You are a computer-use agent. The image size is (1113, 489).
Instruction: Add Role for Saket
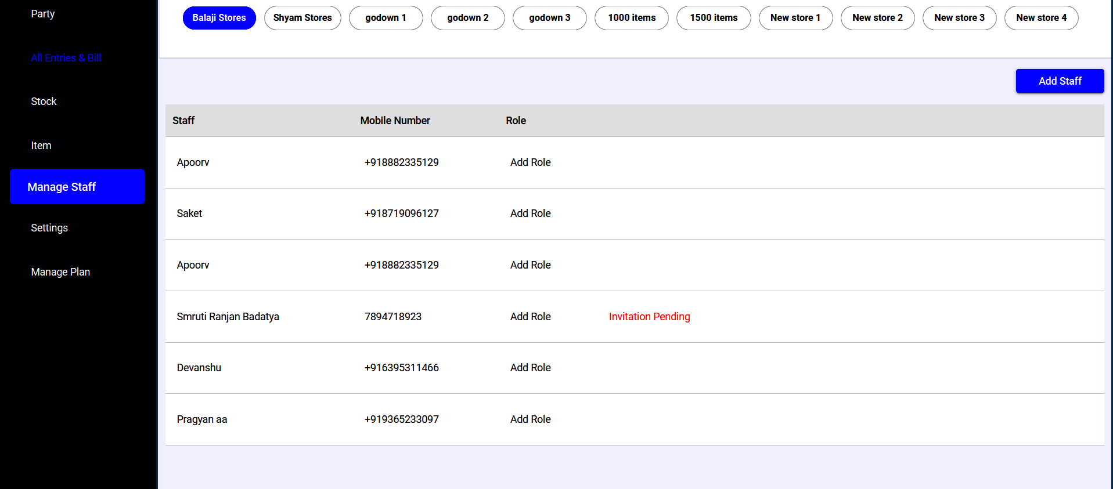click(x=530, y=213)
